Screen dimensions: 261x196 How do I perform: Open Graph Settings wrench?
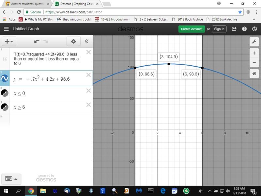click(x=254, y=41)
